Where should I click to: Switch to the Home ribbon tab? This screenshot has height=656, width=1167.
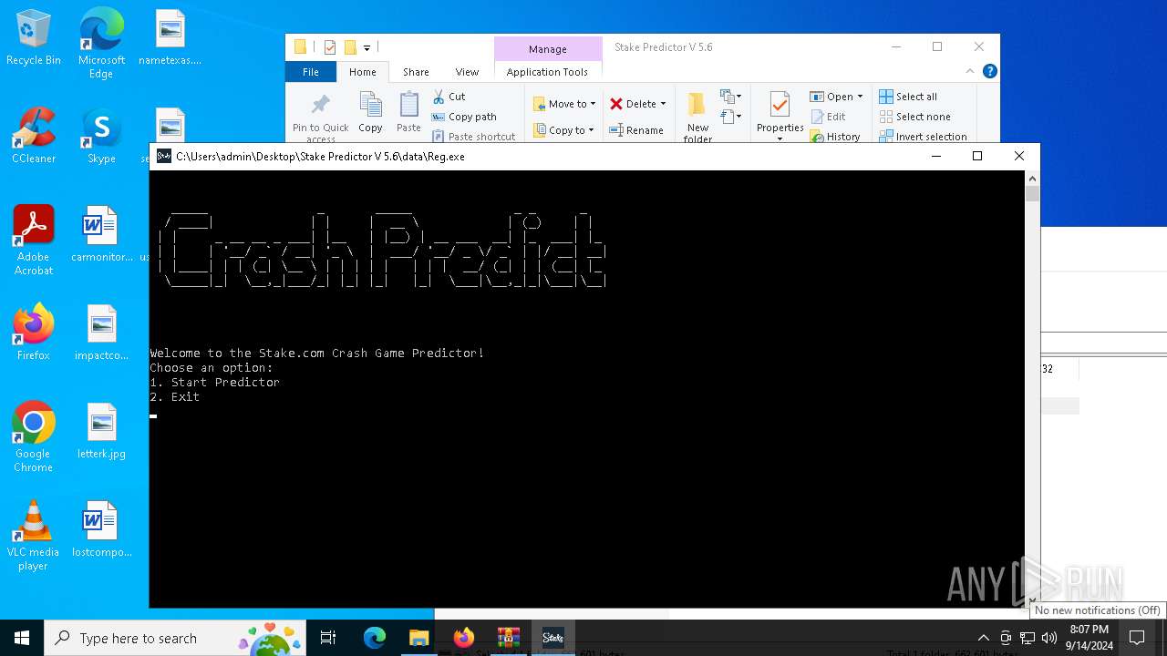362,72
